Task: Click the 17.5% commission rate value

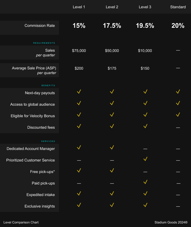Action: (x=112, y=26)
